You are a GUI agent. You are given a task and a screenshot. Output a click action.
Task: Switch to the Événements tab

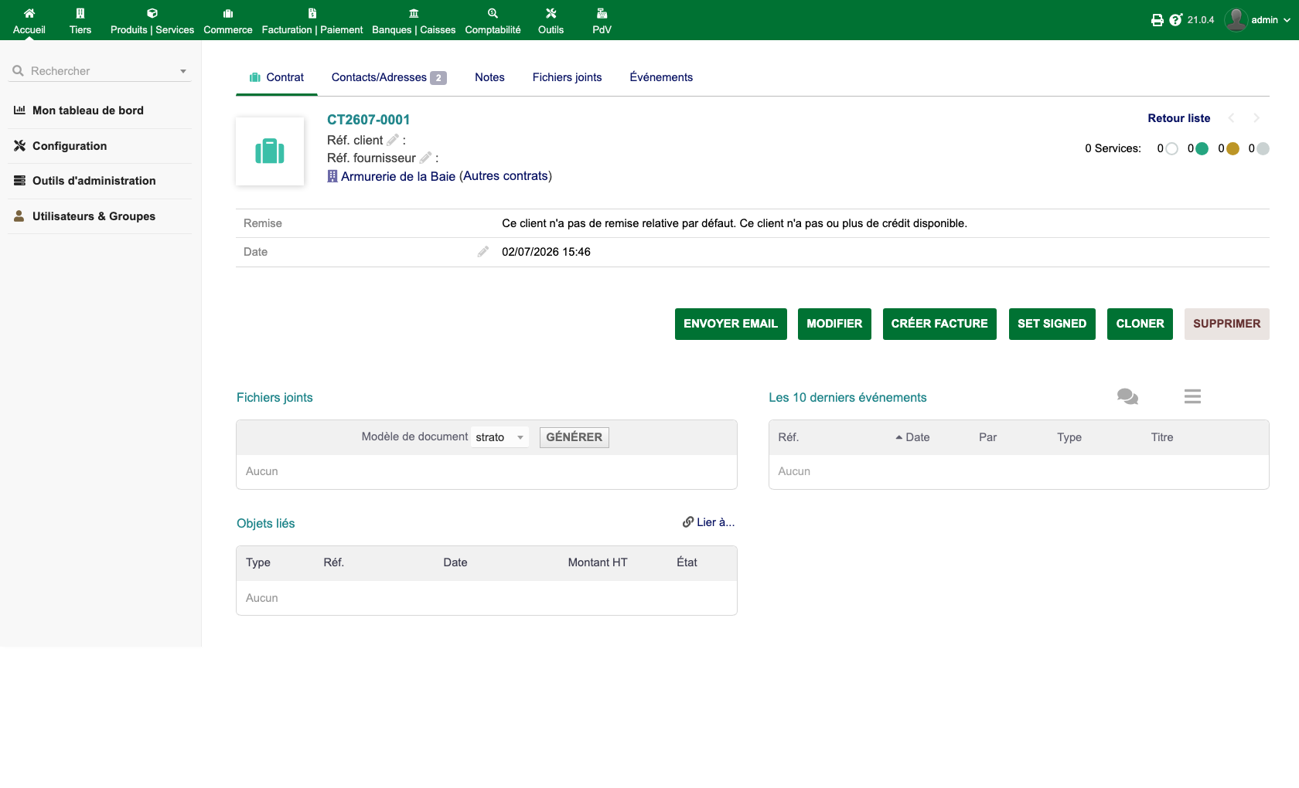pyautogui.click(x=661, y=77)
